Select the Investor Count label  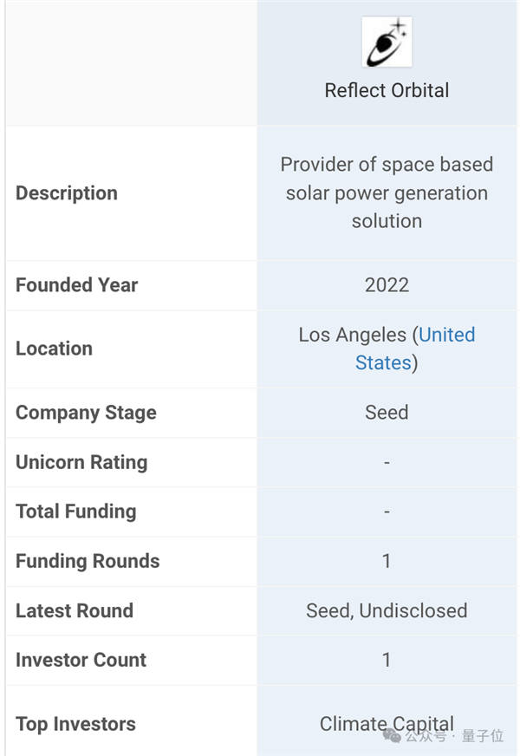81,660
